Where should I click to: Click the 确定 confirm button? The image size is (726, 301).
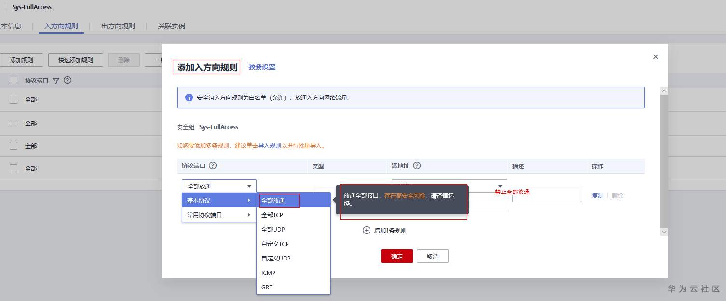click(x=397, y=256)
